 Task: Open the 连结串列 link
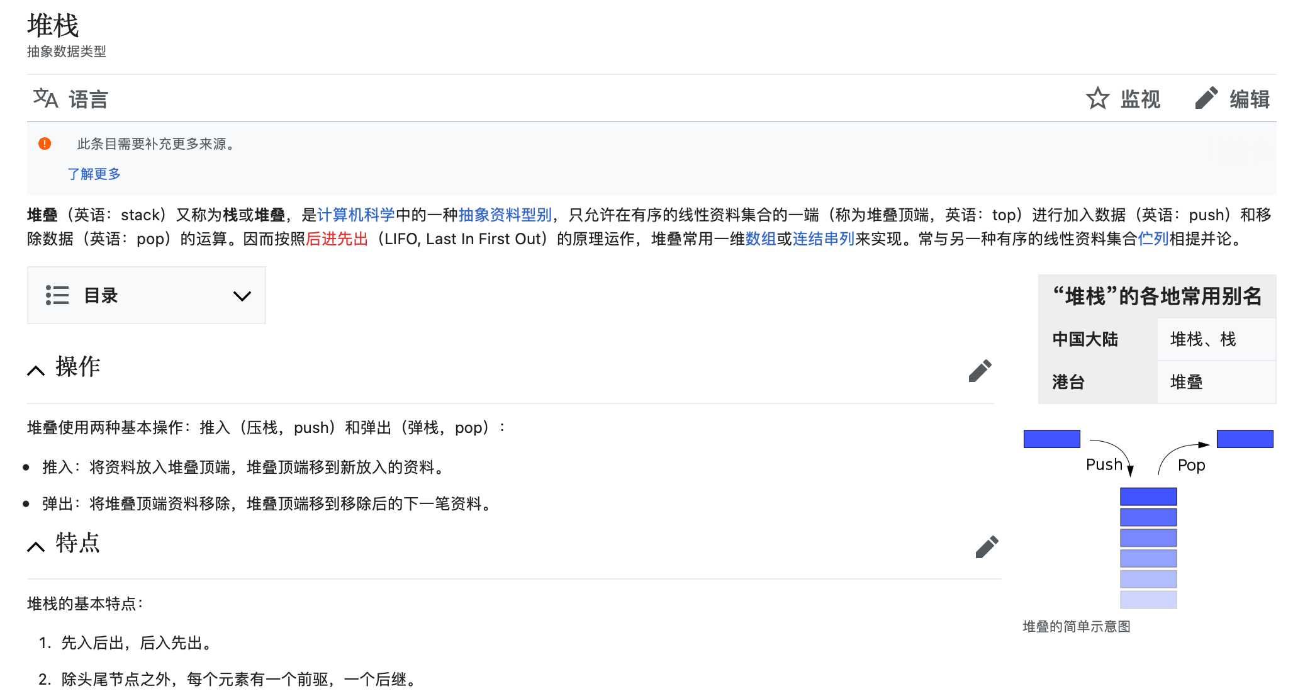823,239
